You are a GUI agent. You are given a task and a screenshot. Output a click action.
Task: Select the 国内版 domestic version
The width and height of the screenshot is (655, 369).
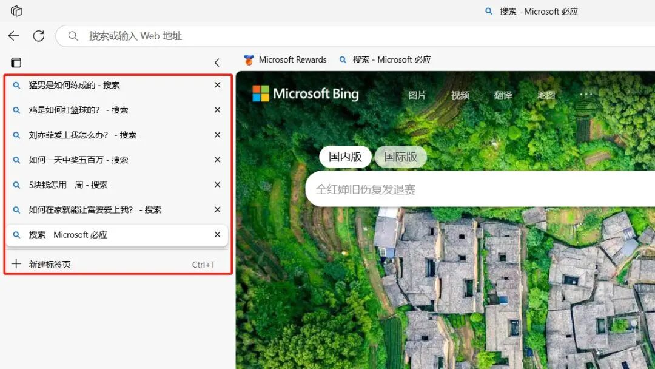click(345, 157)
